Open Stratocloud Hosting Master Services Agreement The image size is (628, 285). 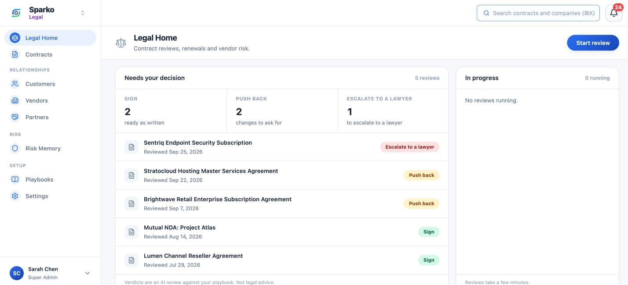click(282, 175)
